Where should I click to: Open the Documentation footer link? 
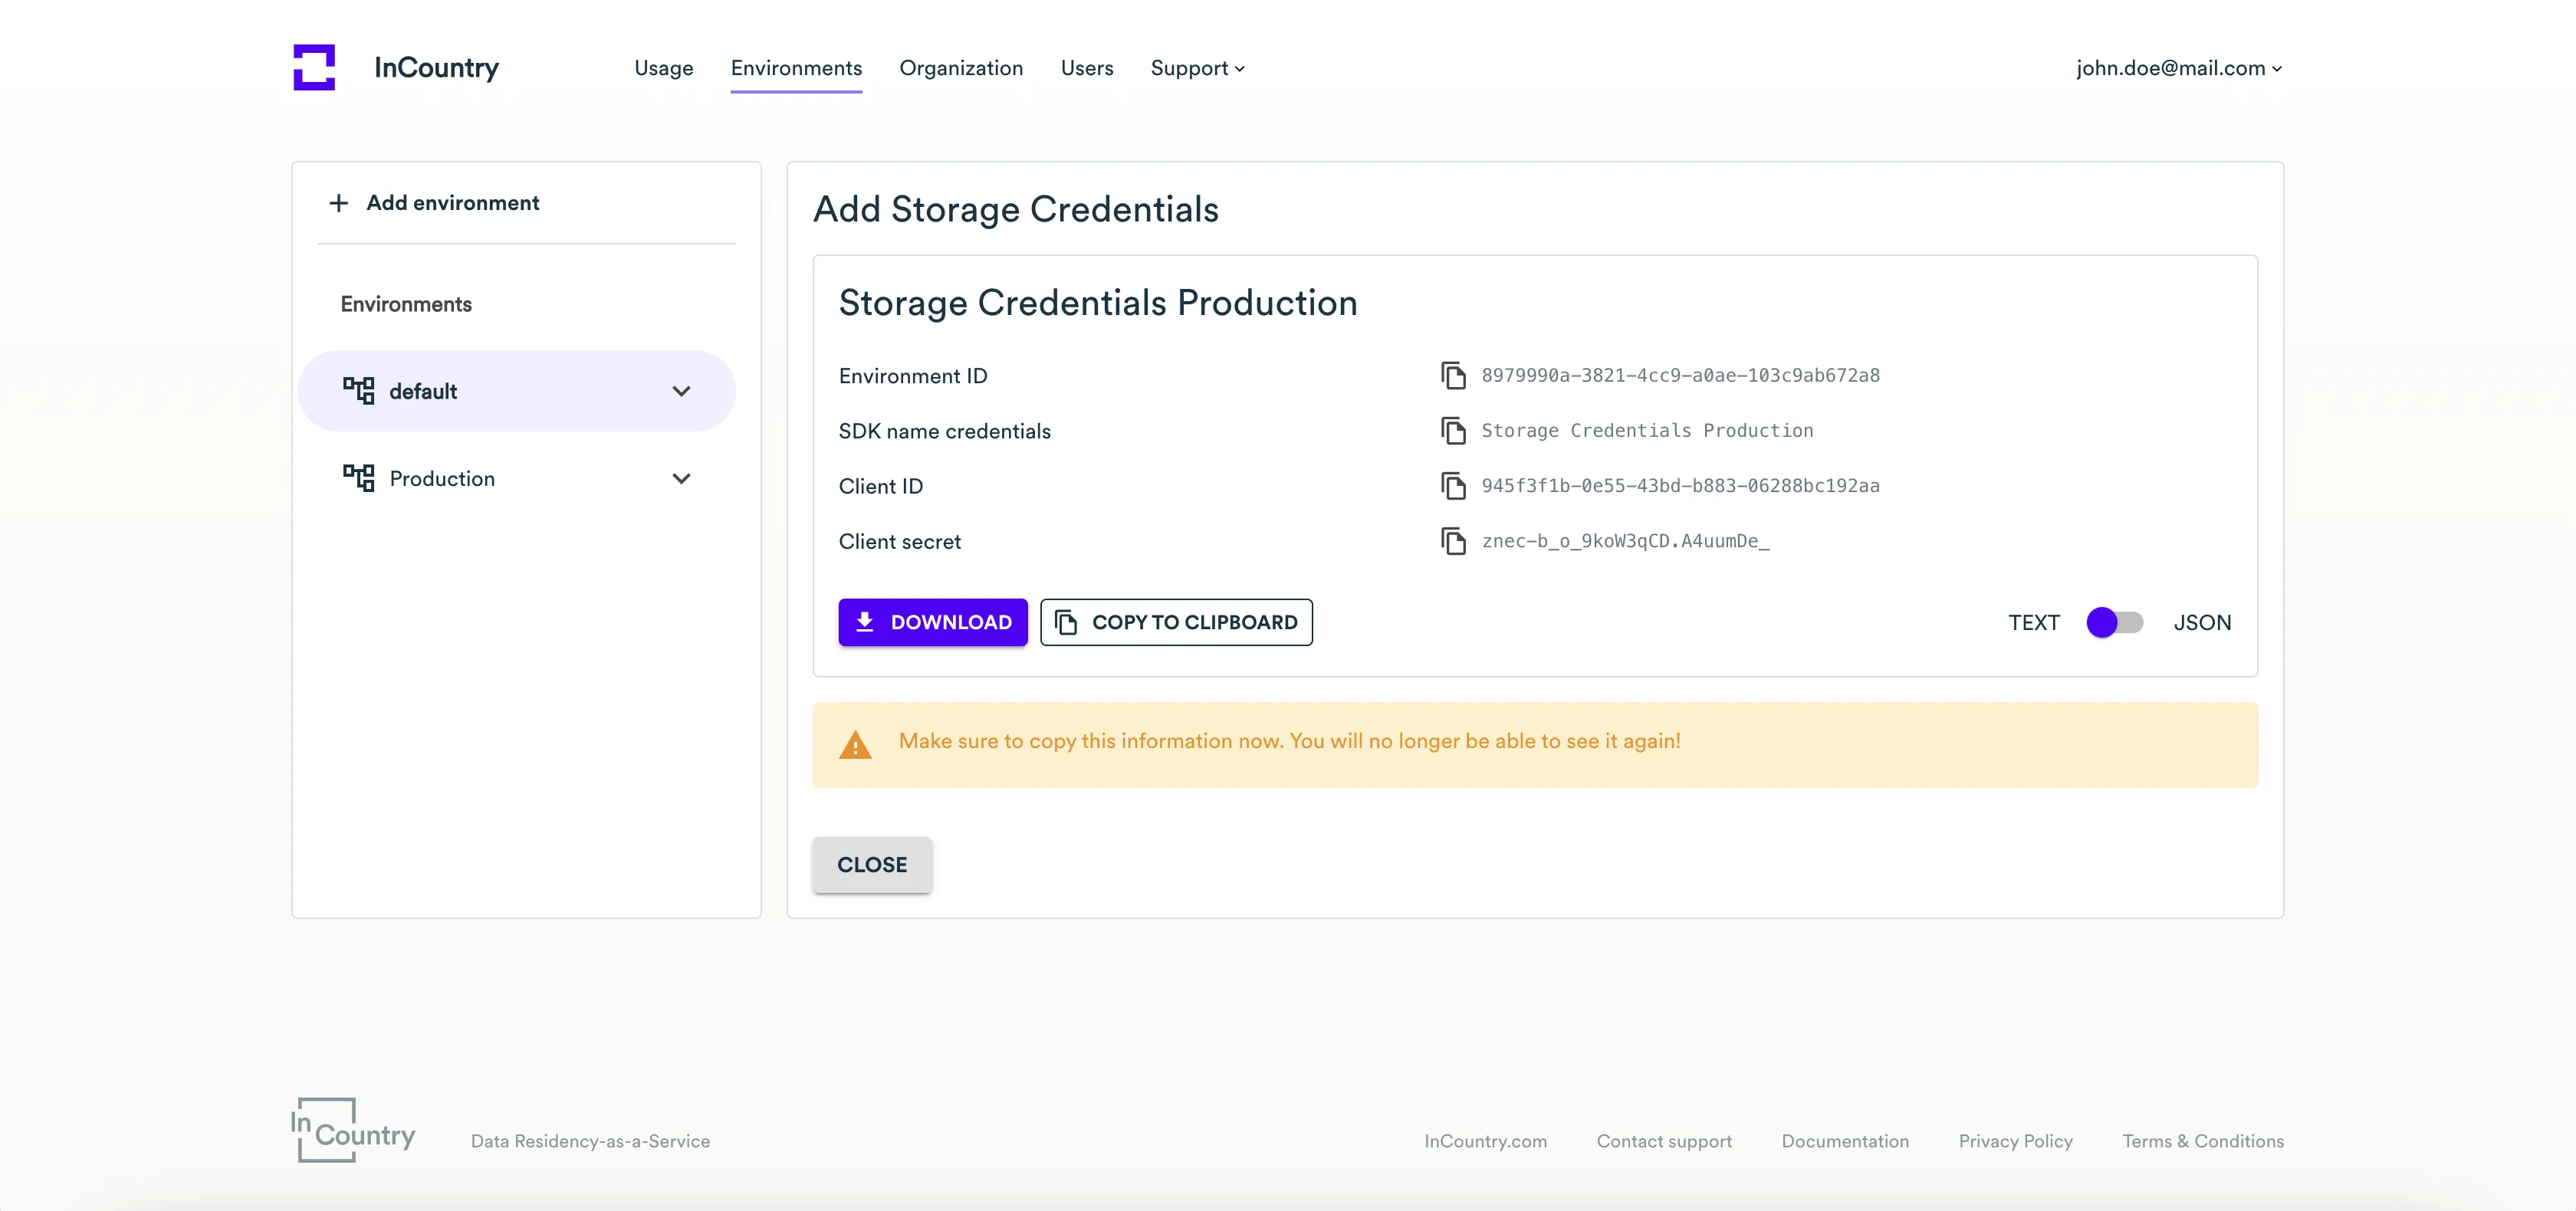pyautogui.click(x=1844, y=1141)
